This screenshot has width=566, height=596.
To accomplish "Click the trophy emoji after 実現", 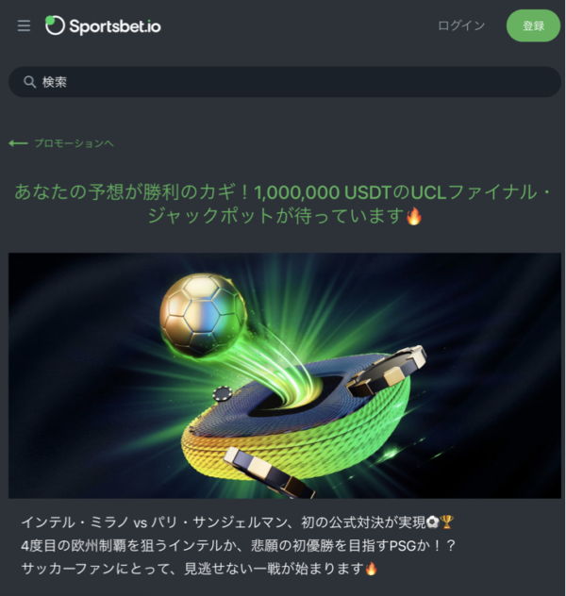I will point(446,522).
